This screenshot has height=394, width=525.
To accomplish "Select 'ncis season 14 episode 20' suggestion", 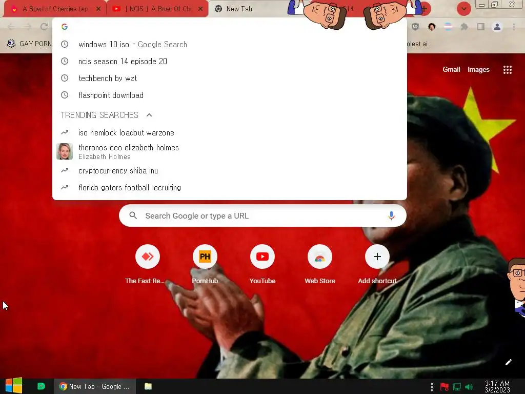I will click(230, 62).
